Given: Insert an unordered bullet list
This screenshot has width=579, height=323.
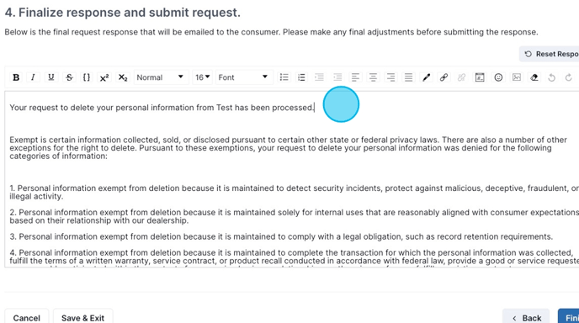Looking at the screenshot, I should point(284,77).
